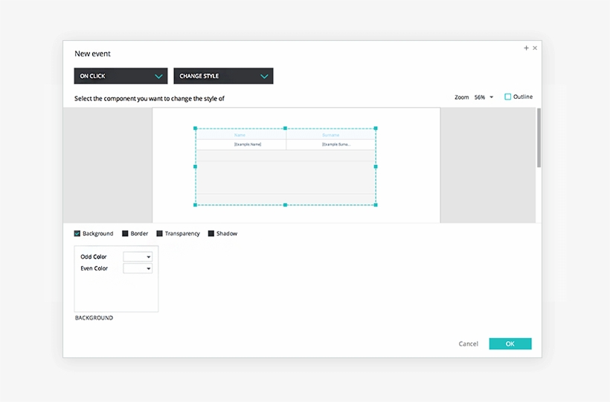Tick the Border checkbox
Screen dimensions: 610x402
tap(125, 233)
